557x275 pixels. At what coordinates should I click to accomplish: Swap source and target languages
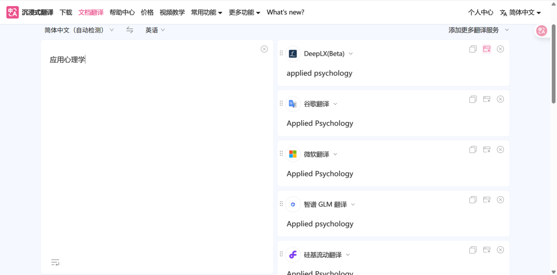pos(130,30)
